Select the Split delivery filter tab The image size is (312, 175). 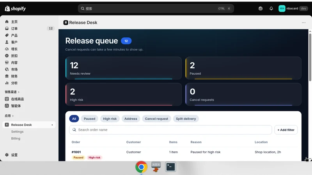[186, 119]
